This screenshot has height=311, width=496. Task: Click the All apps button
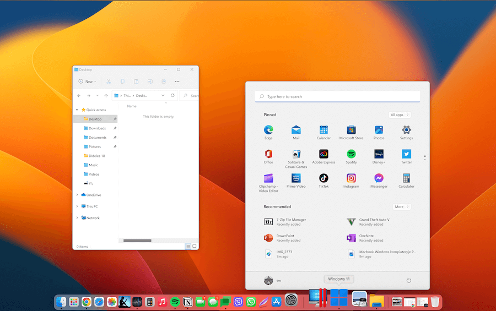click(x=400, y=114)
